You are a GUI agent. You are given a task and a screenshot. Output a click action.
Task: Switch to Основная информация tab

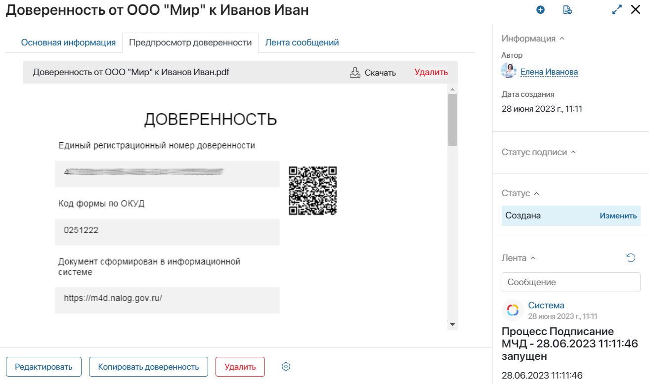point(68,43)
